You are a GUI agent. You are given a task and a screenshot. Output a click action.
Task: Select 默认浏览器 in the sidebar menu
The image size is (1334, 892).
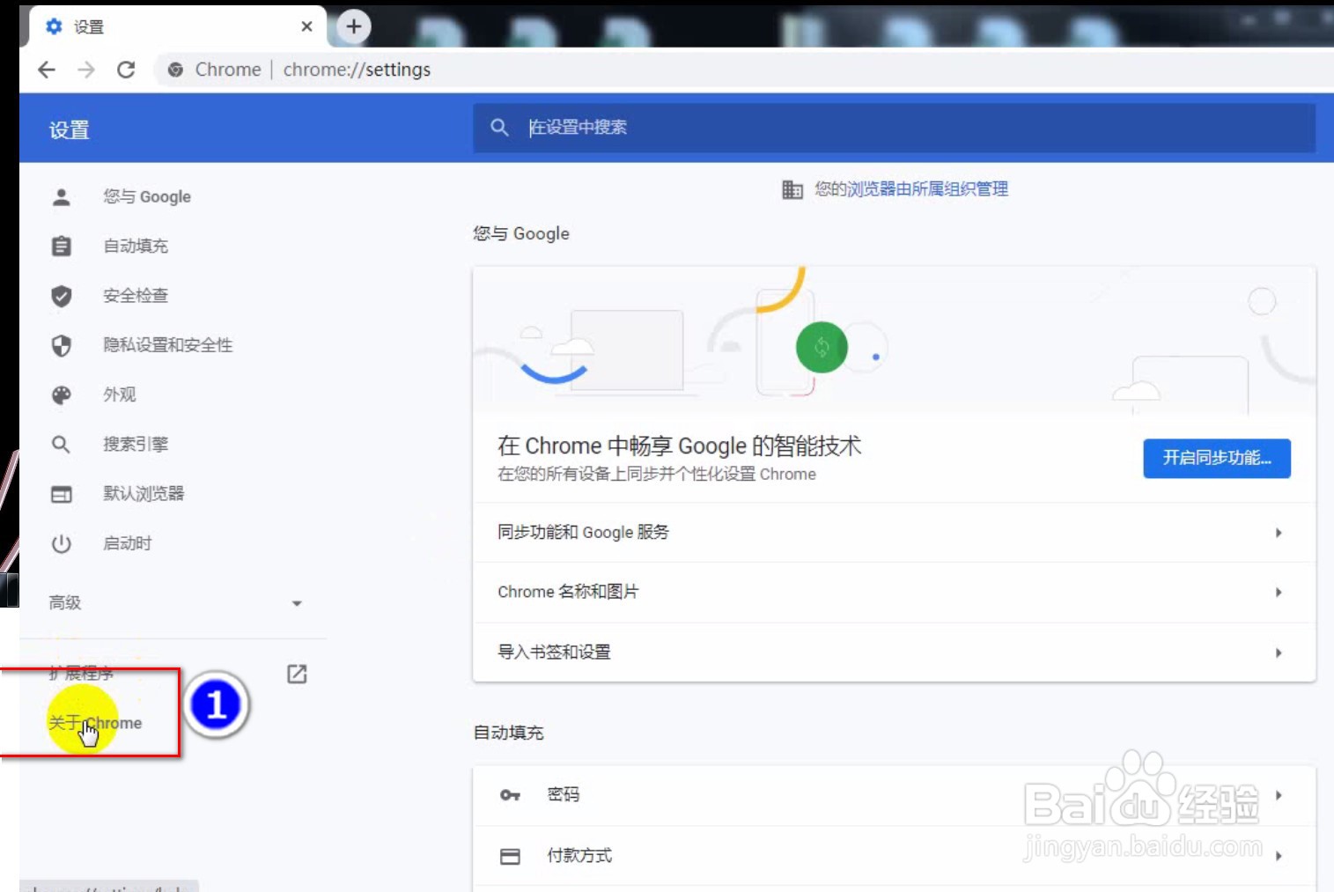144,494
